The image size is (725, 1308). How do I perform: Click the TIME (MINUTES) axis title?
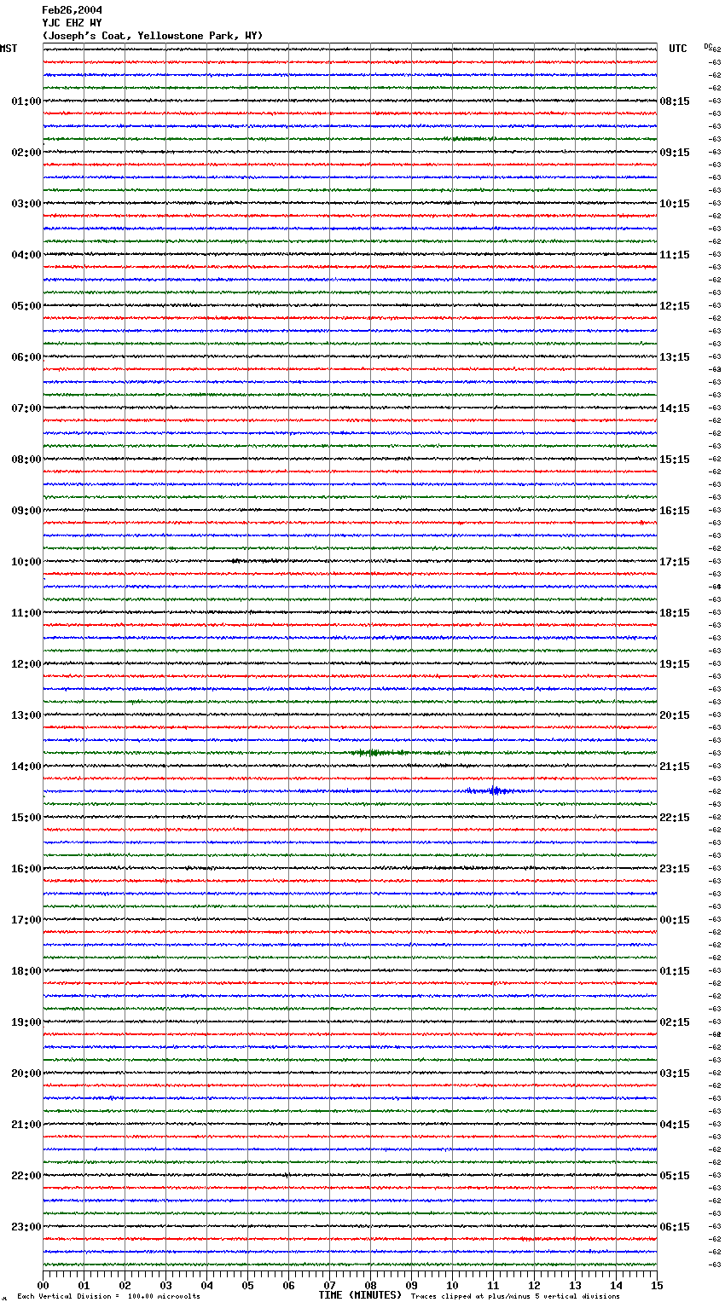click(360, 1295)
